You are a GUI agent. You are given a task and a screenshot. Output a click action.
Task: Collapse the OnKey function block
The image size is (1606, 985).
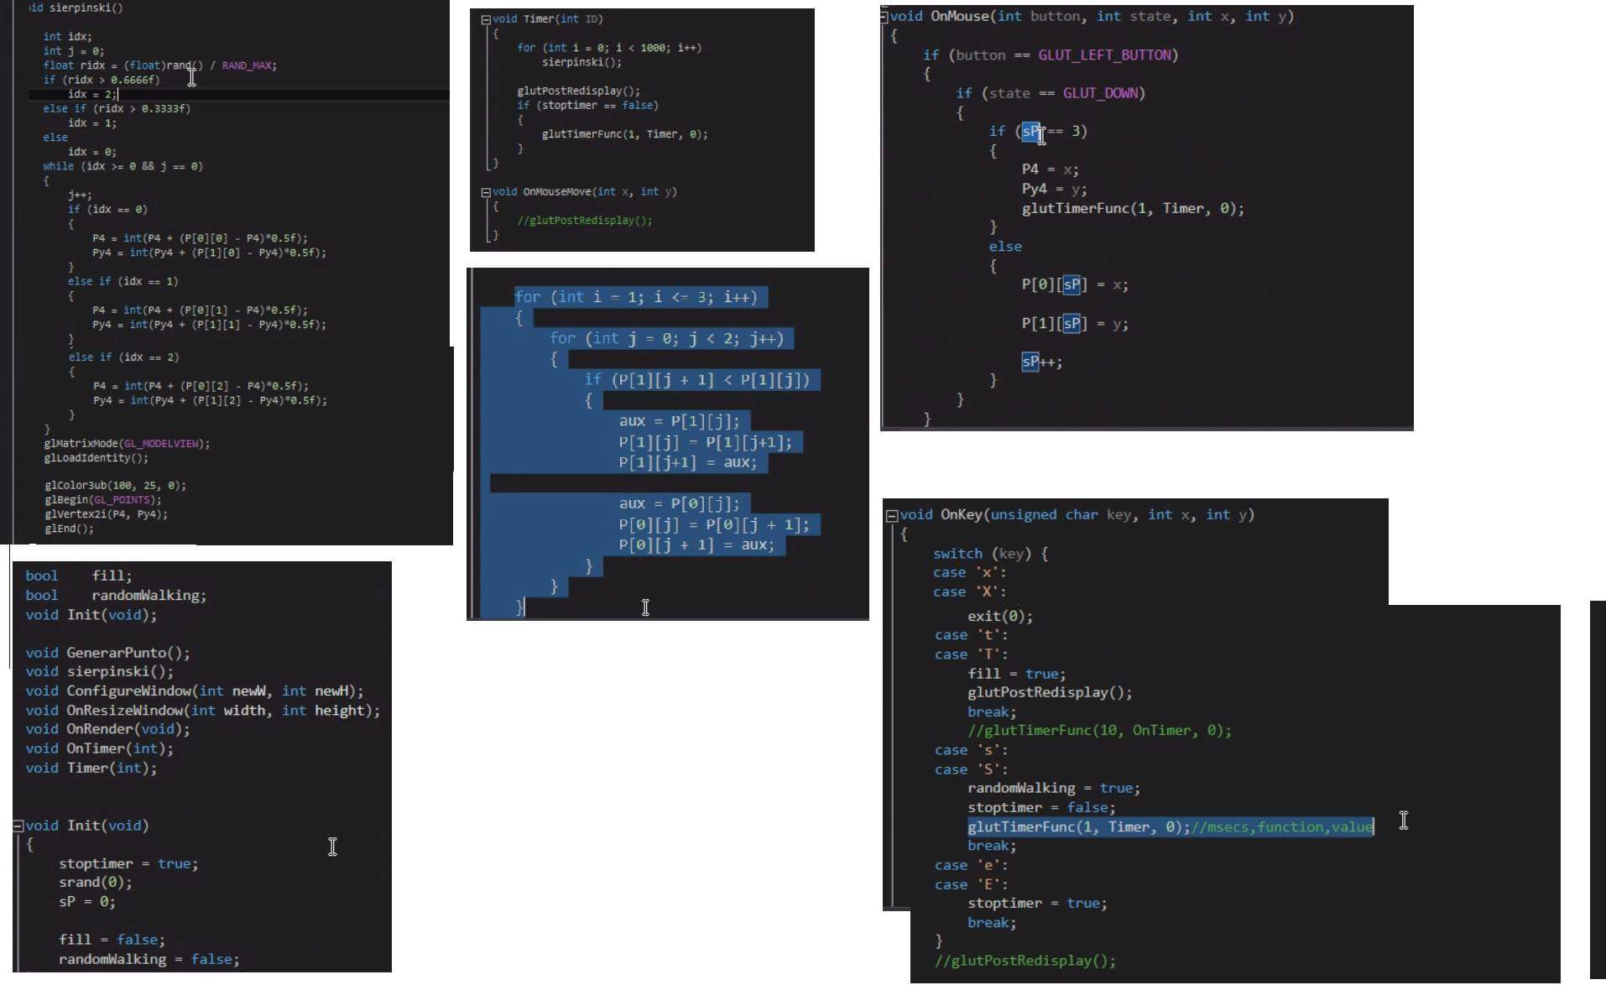click(x=892, y=516)
